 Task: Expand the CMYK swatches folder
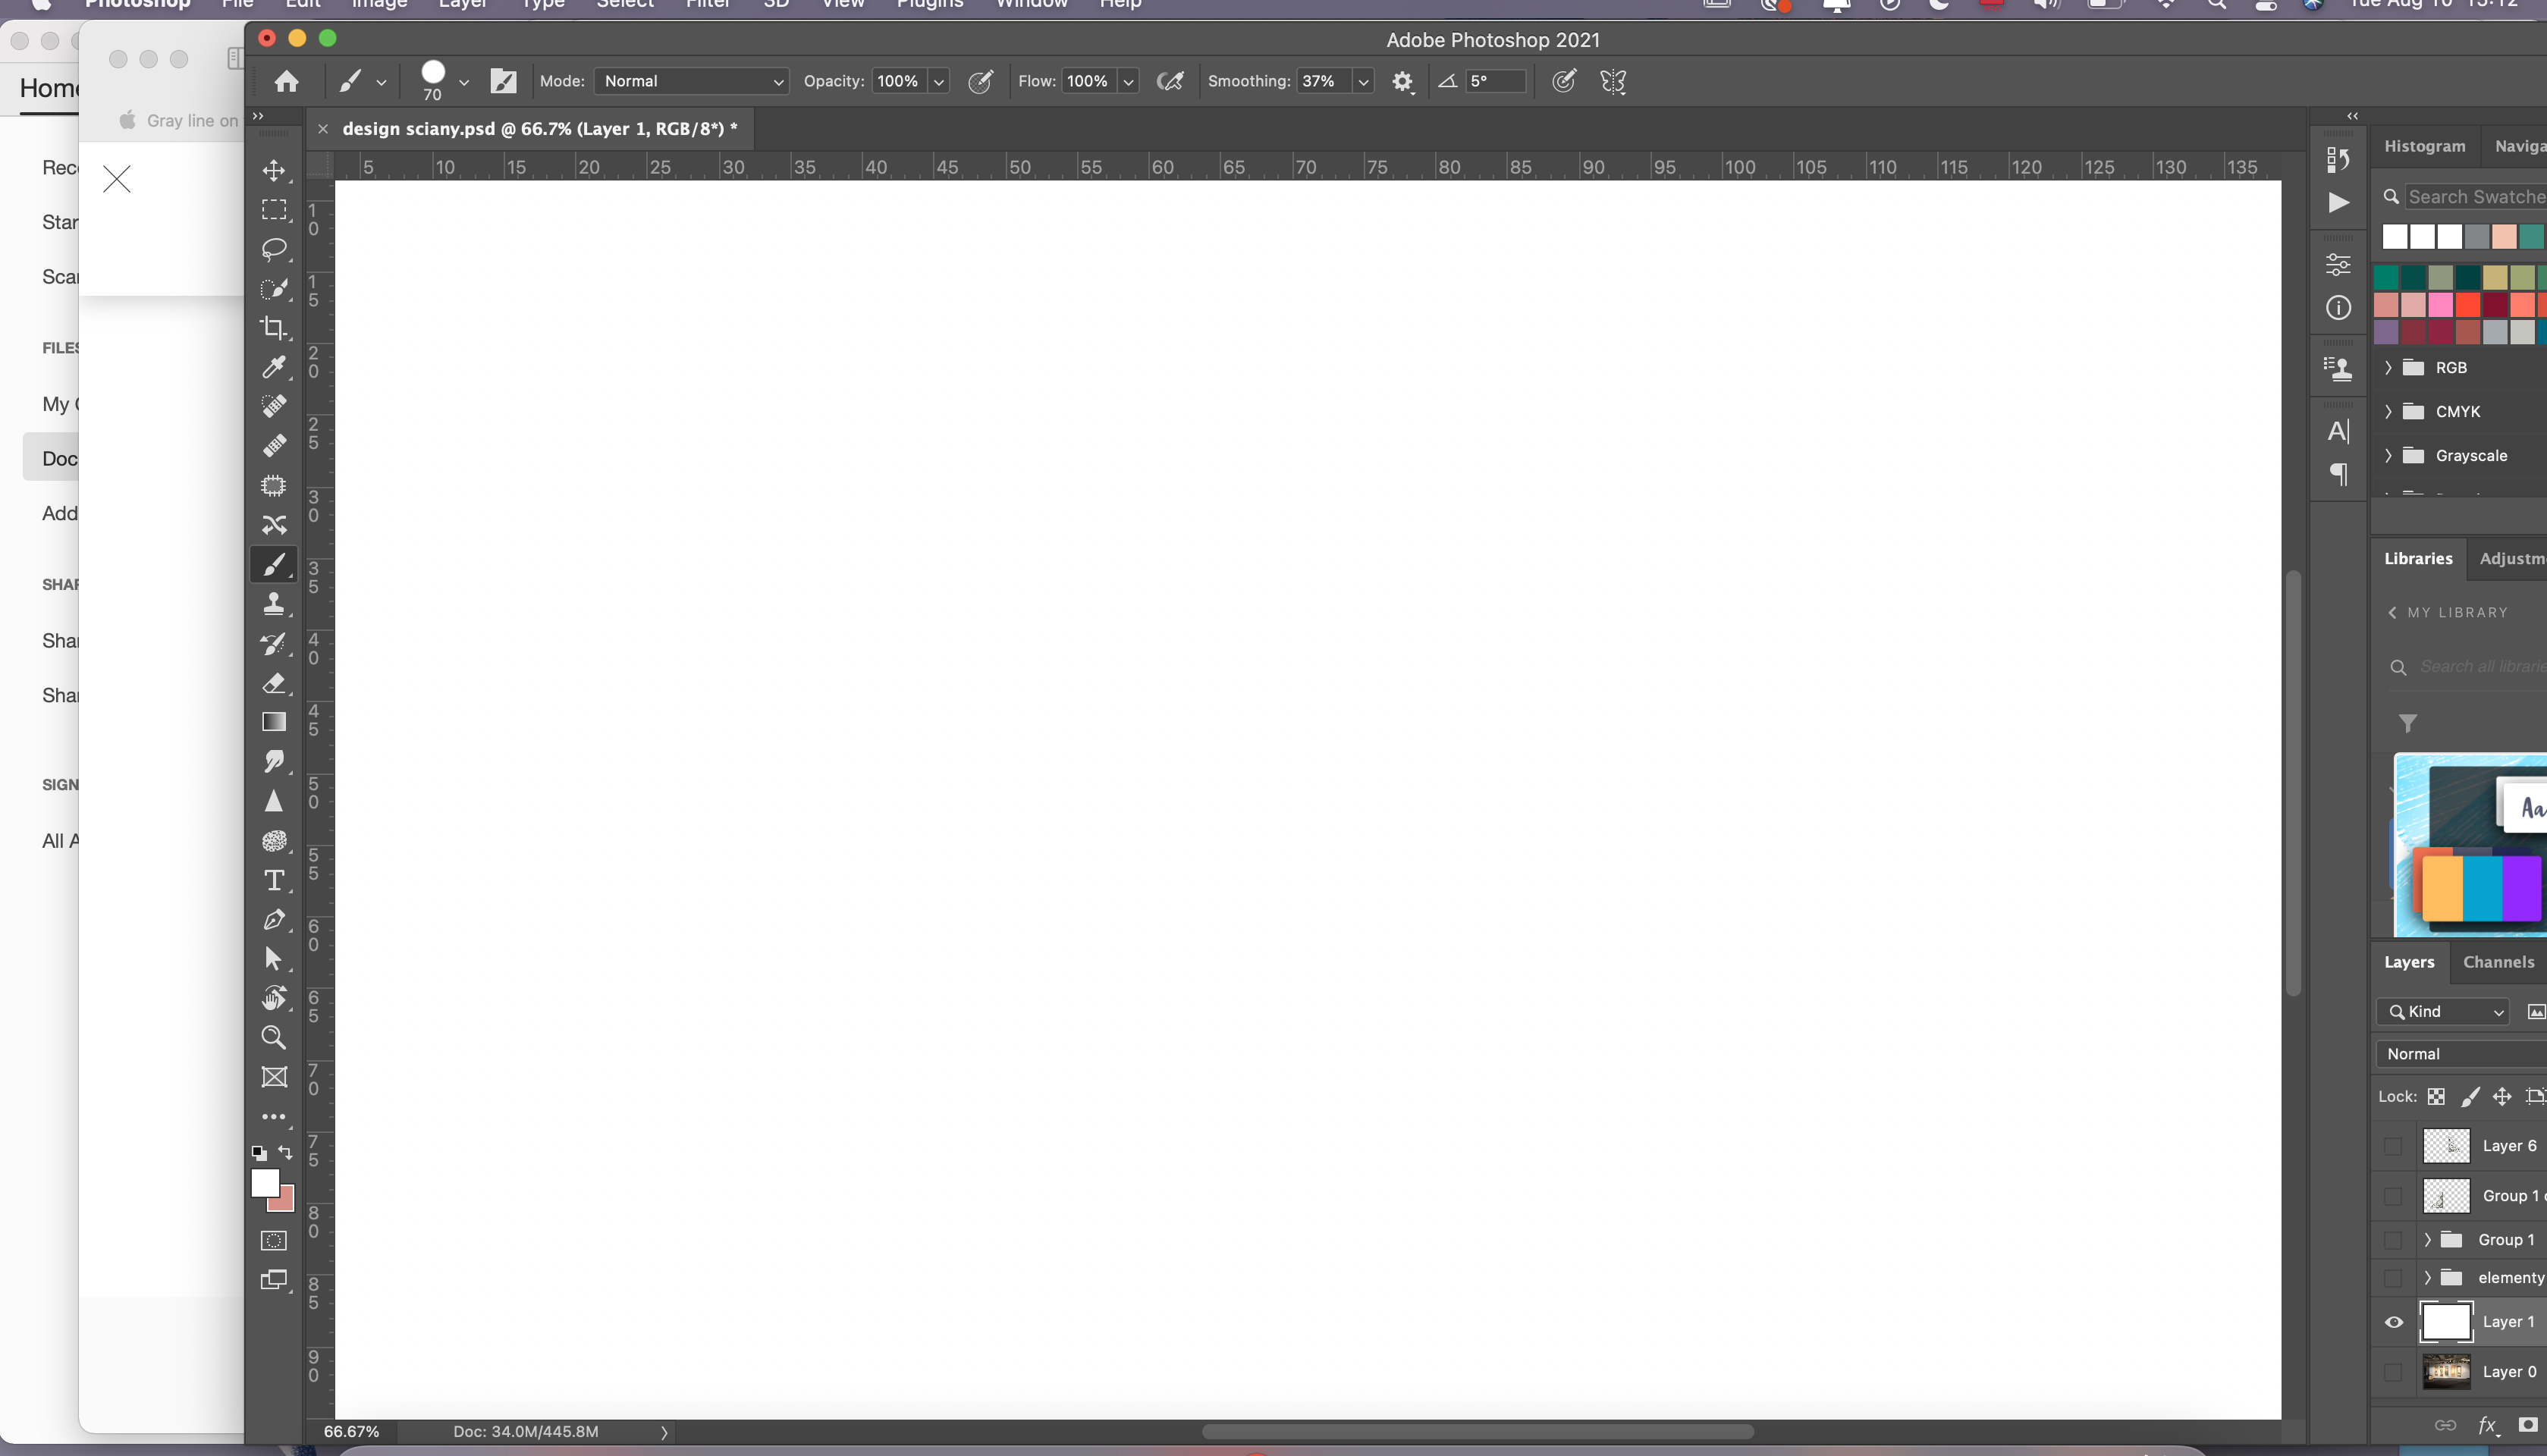click(x=2388, y=412)
